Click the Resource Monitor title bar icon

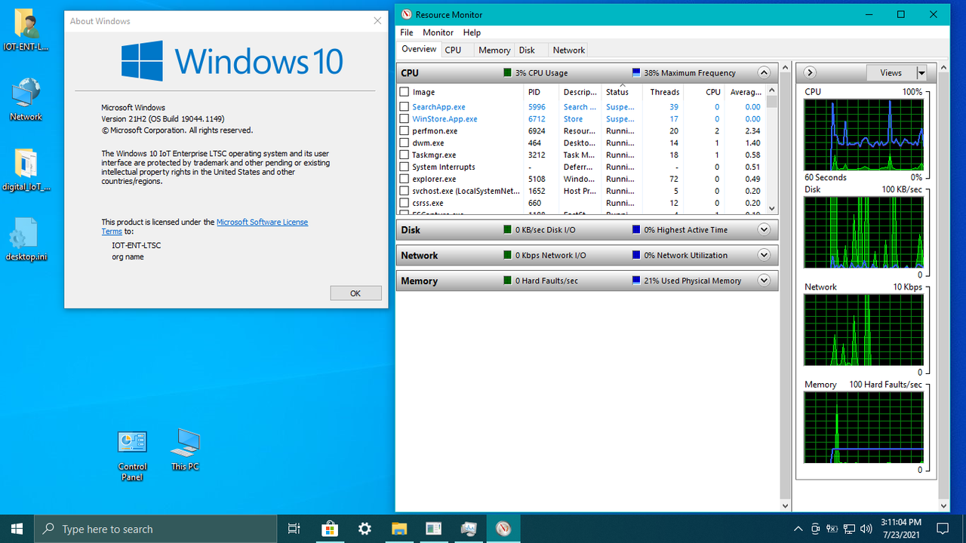(407, 14)
